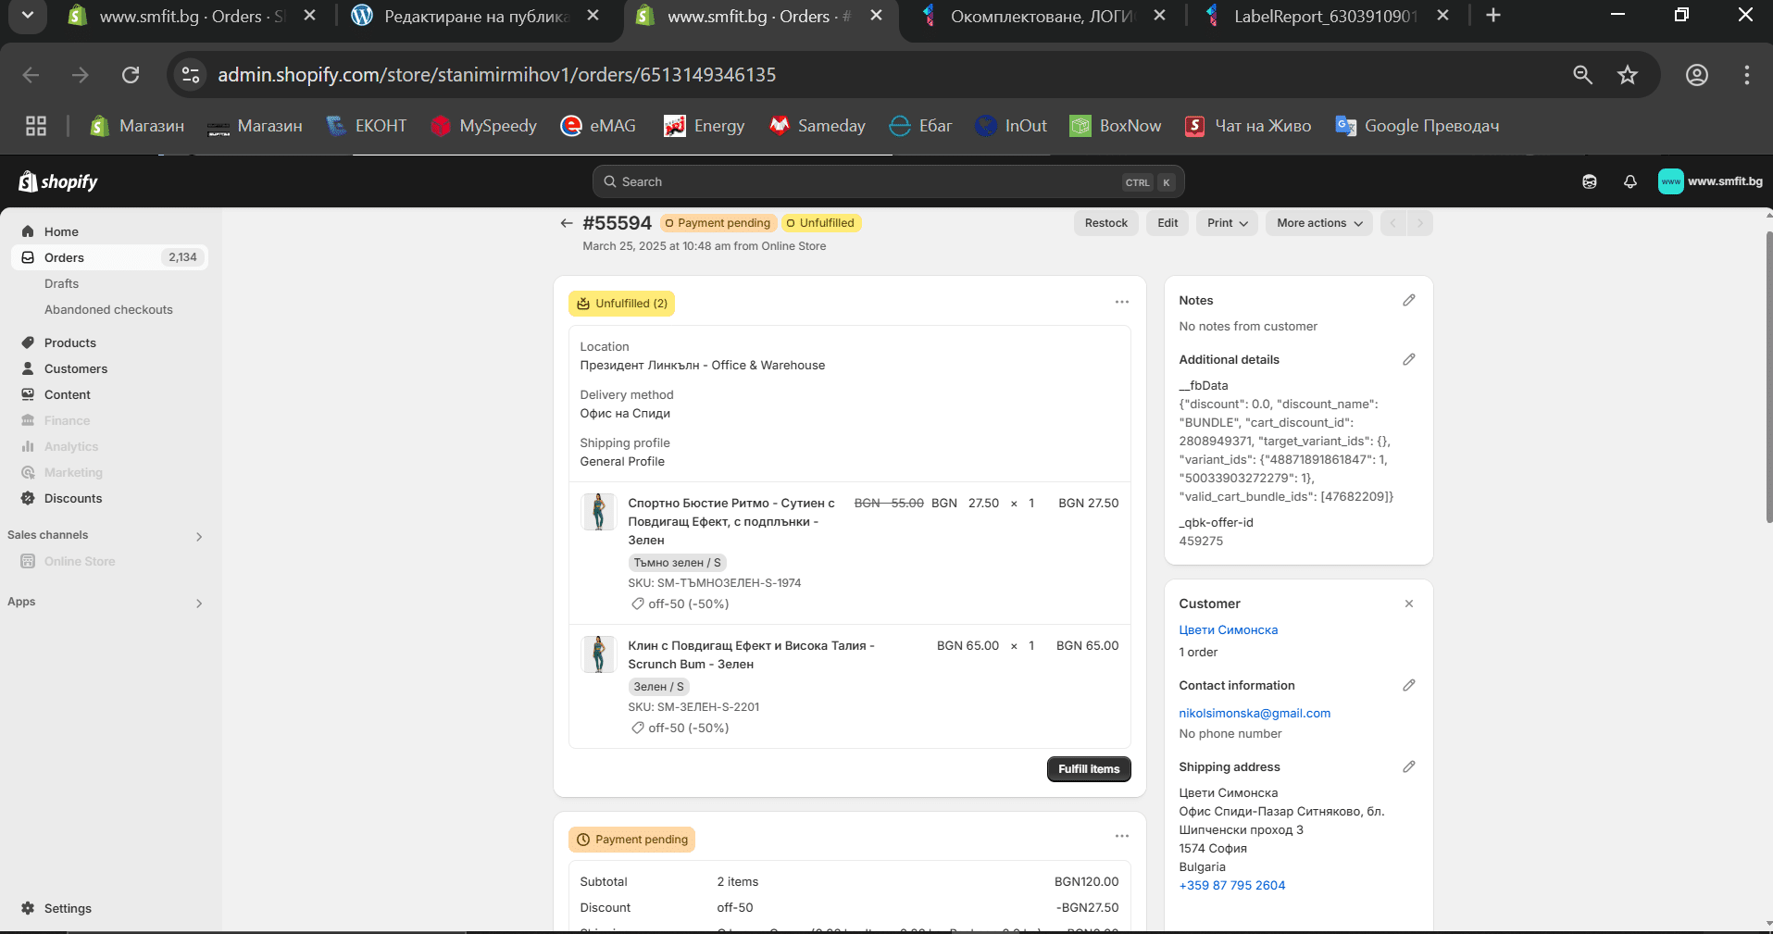Edit the Shipping address pencil icon
Viewport: 1773px width, 934px height.
point(1408,767)
